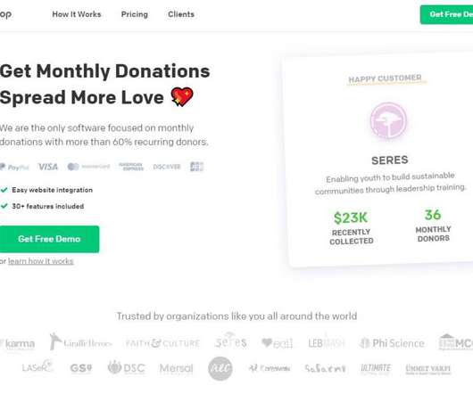473x394 pixels.
Task: Click the Discover payment logo
Action: point(167,167)
